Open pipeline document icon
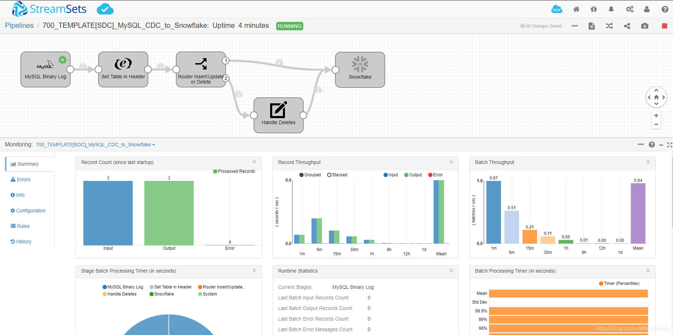Viewport: 673px width, 335px height. (x=592, y=26)
